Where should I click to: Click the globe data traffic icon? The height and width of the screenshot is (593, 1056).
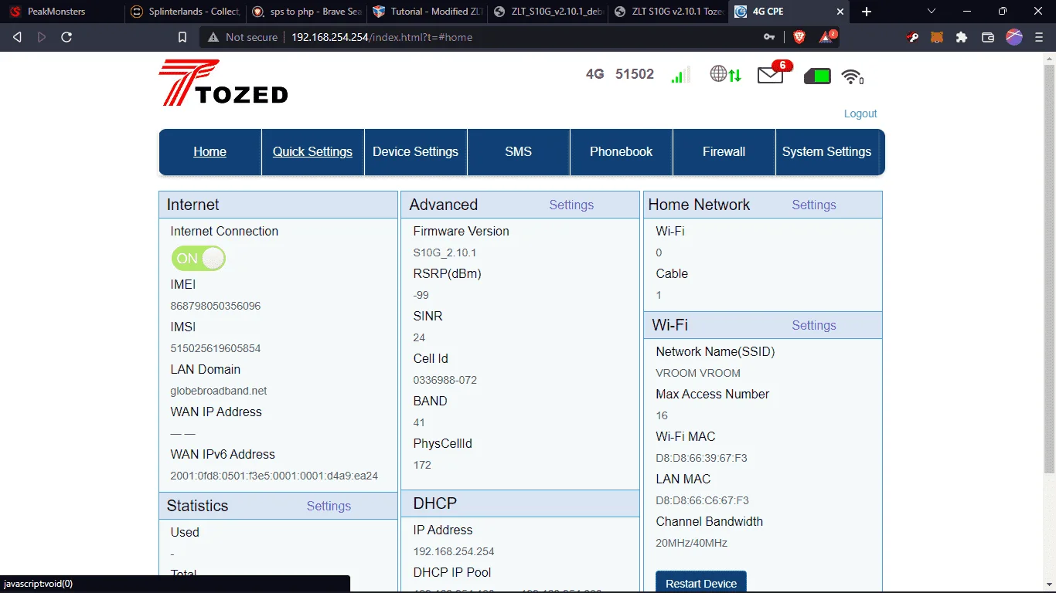click(x=725, y=74)
